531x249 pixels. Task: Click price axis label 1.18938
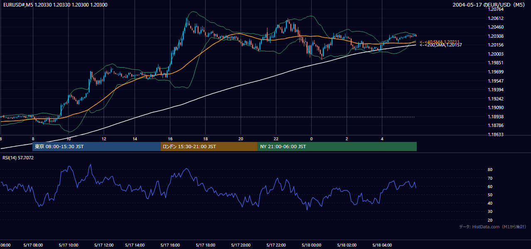tap(496, 117)
